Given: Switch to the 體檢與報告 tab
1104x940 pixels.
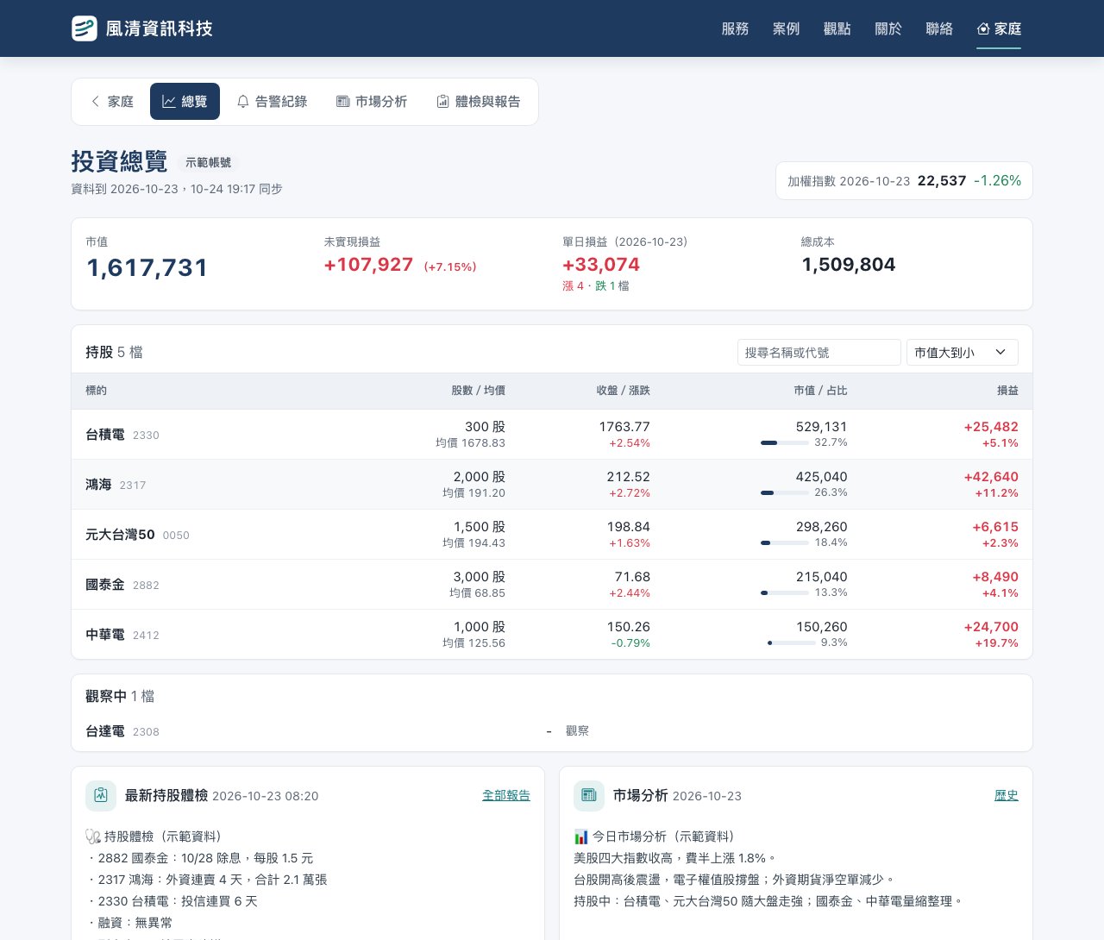Looking at the screenshot, I should tap(479, 102).
